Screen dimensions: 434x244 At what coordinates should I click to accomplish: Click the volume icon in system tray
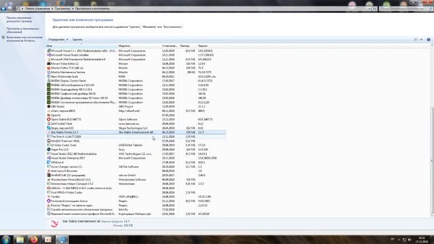point(410,239)
